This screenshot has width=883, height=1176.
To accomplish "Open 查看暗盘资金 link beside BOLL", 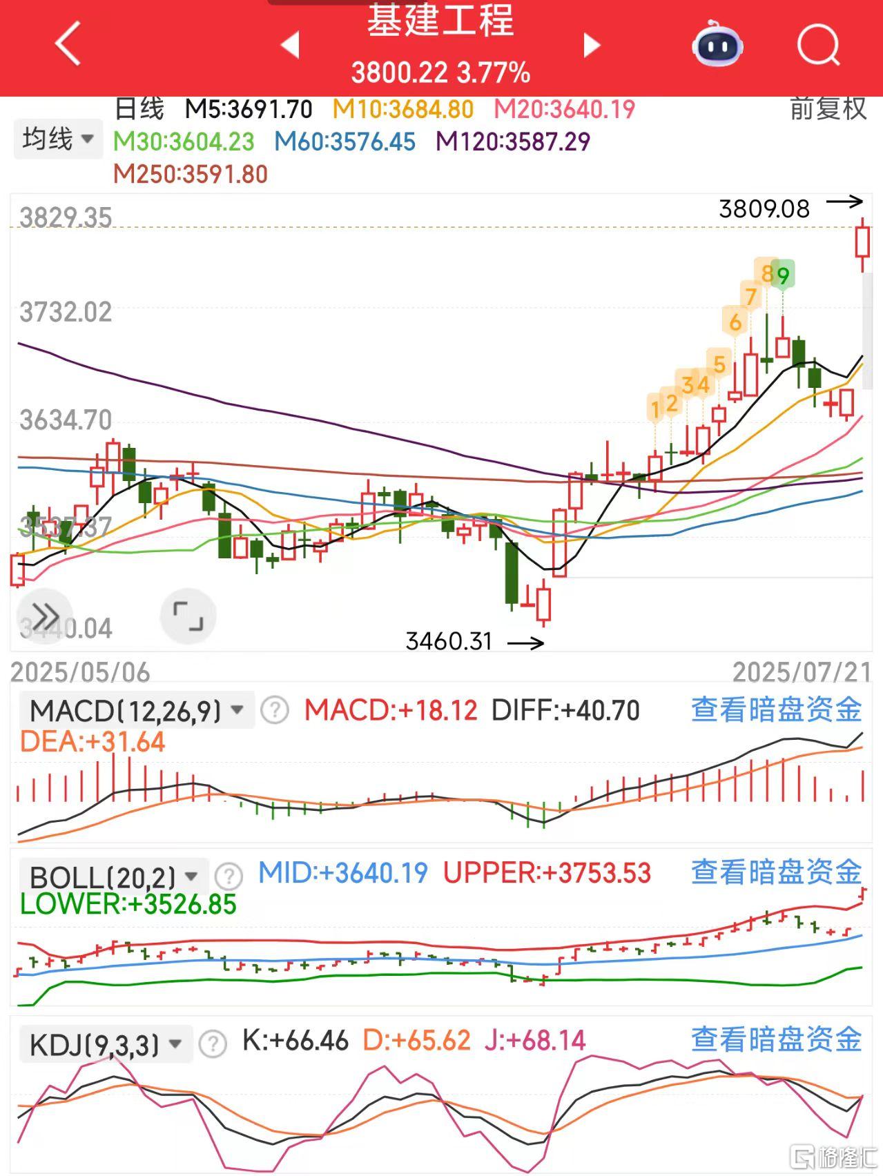I will point(777,872).
